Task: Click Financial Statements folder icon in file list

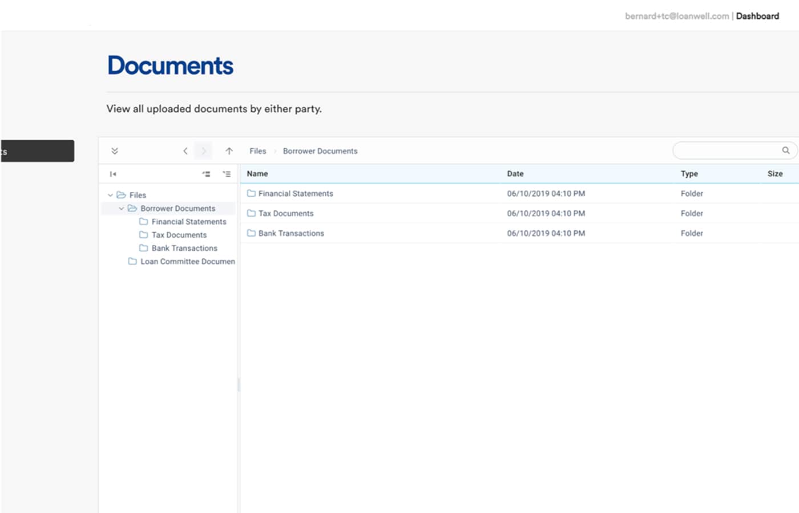Action: tap(251, 193)
